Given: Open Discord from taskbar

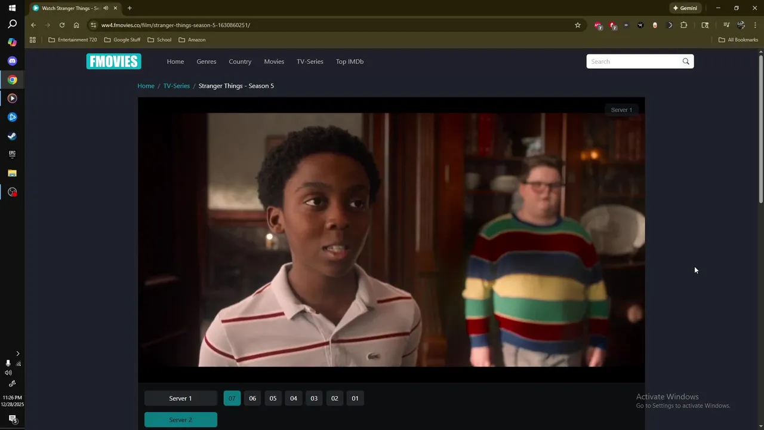Looking at the screenshot, I should point(12,61).
